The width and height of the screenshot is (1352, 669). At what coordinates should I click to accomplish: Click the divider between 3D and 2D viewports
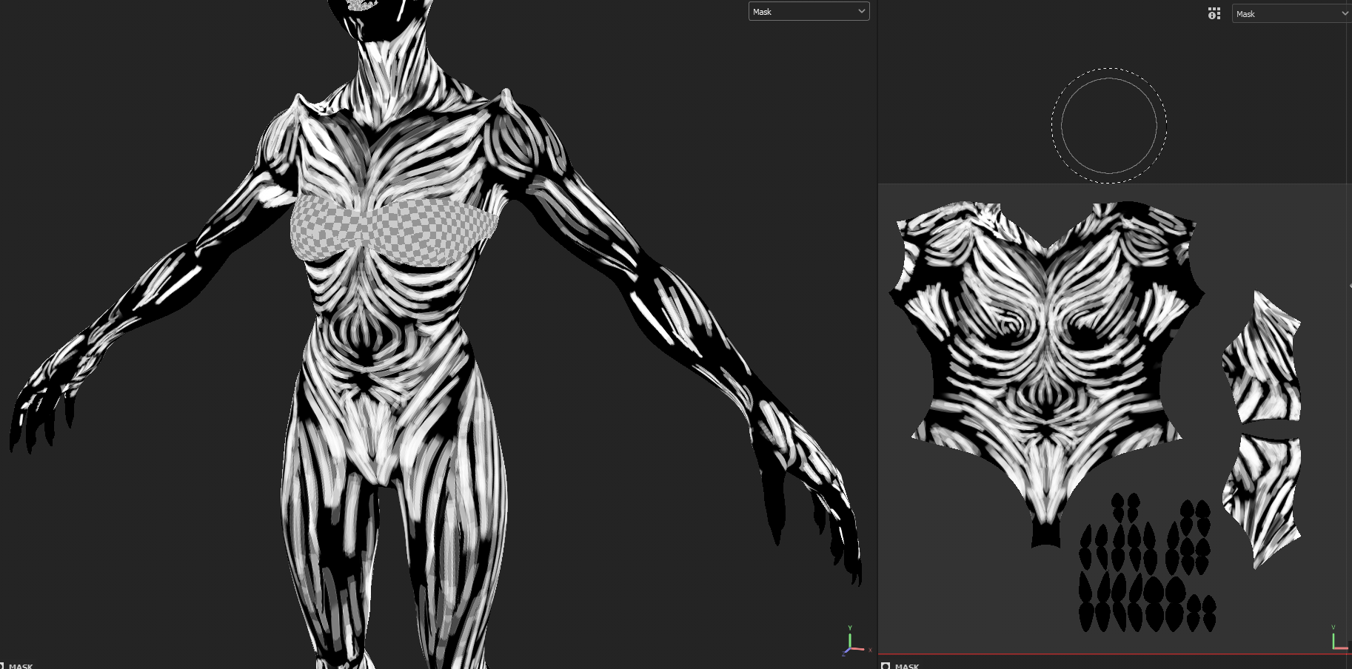click(x=877, y=333)
